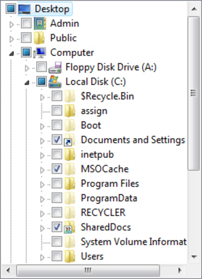
Task: Click the Floppy Disk Drive icon
Action: click(55, 67)
